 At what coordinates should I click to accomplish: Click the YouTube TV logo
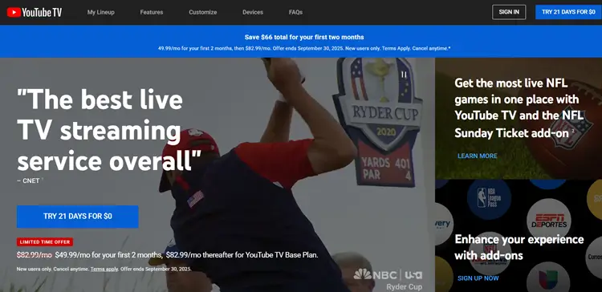pyautogui.click(x=35, y=12)
